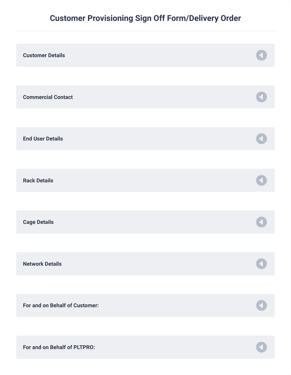This screenshot has width=291, height=375.
Task: Click the collapse arrow on Cage Details
Action: pos(261,222)
